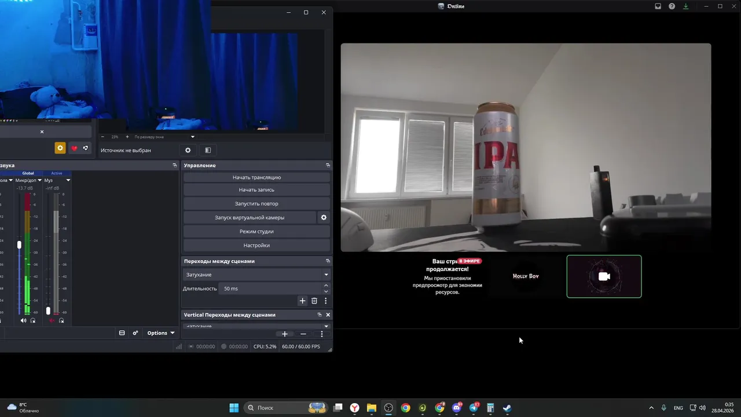The image size is (741, 417).
Task: Click the yellow gear icon in OBS
Action: (x=60, y=148)
